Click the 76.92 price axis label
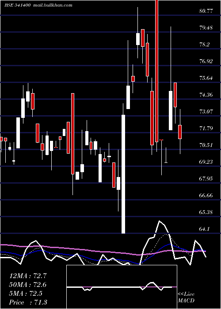The height and width of the screenshot is (309, 221). [206, 61]
